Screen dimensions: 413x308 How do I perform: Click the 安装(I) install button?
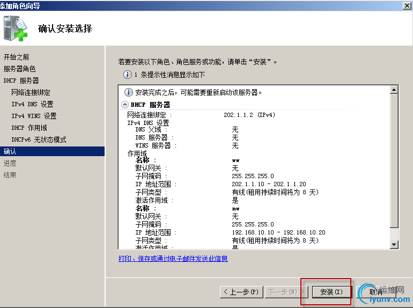pyautogui.click(x=331, y=292)
